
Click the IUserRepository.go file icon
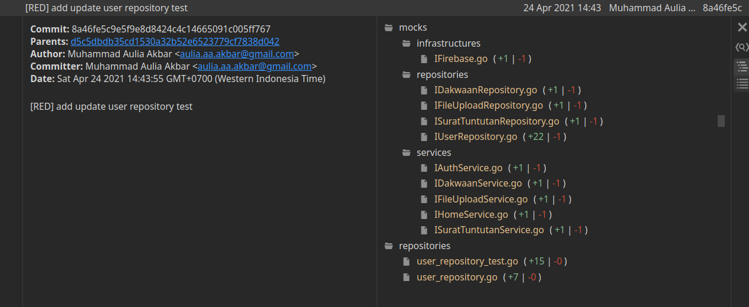pyautogui.click(x=424, y=137)
